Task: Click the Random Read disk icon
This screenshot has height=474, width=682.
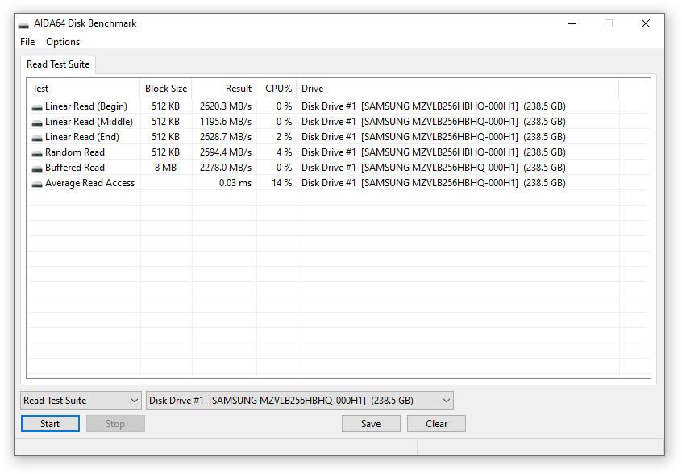Action: (37, 153)
